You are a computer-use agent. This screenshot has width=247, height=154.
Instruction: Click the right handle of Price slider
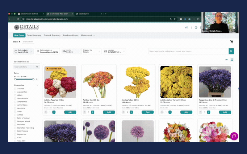(33, 79)
